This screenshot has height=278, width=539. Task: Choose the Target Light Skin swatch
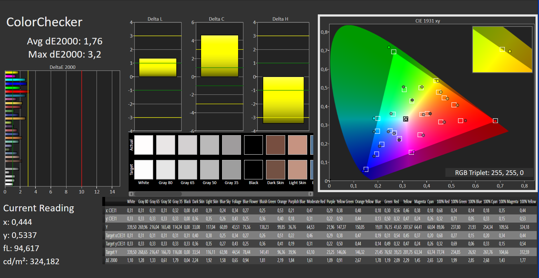tap(297, 170)
